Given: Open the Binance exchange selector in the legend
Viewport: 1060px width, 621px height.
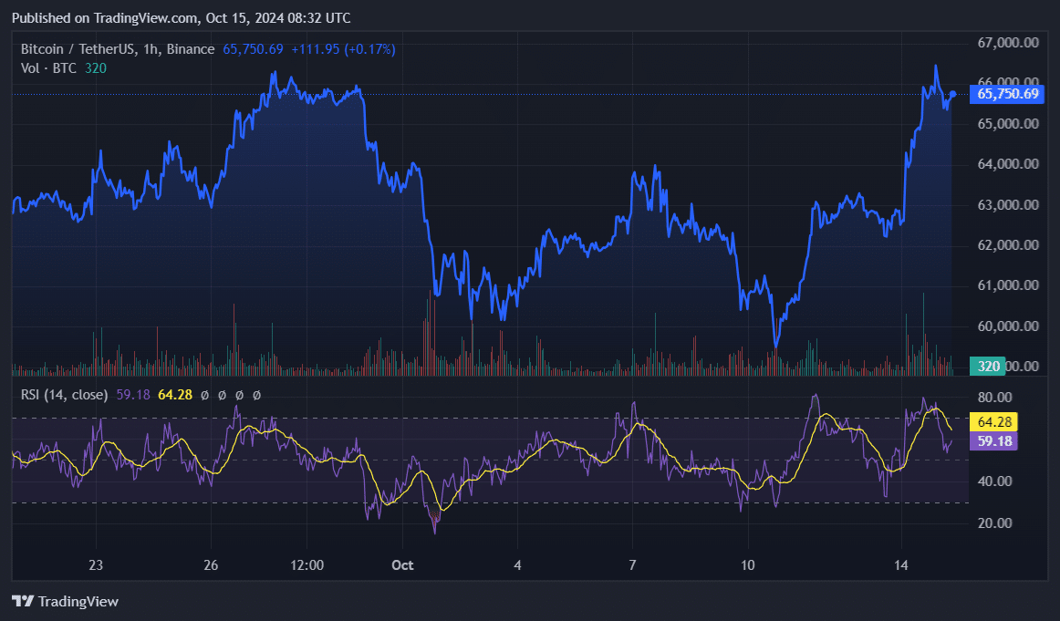Looking at the screenshot, I should 189,49.
